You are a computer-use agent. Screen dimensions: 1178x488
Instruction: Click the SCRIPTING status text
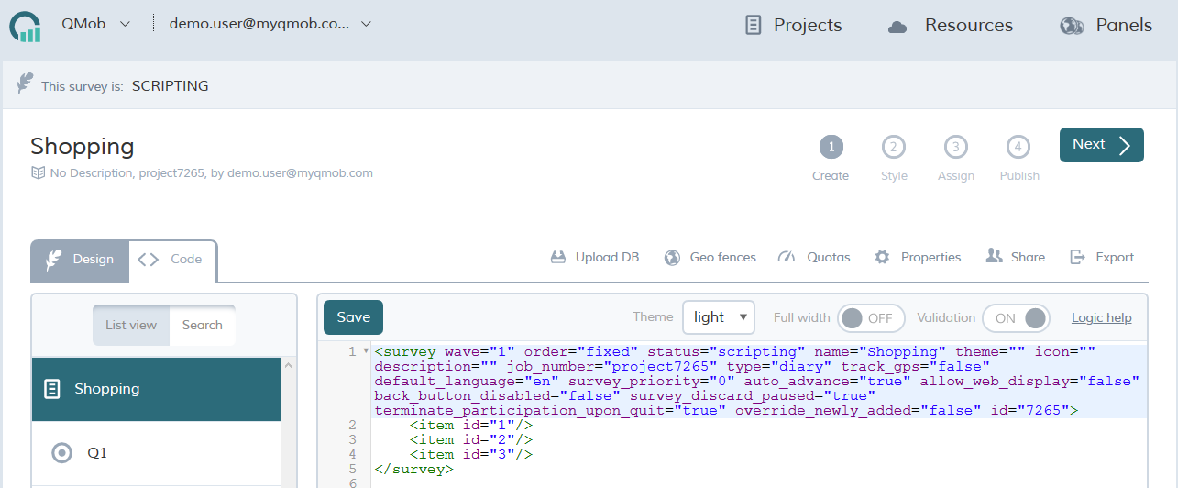171,86
